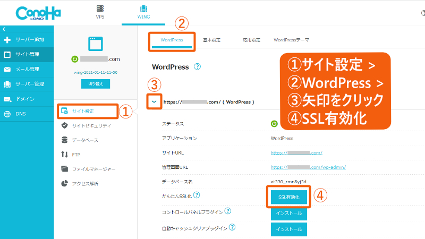Viewport: 425px width, 239px height.
Task: Switch to the 基本設定 tab
Action: [x=211, y=40]
